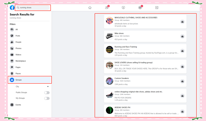Click the 'PM PO FOR ORDERS' description
This screenshot has height=121, width=206.
pos(123,98)
